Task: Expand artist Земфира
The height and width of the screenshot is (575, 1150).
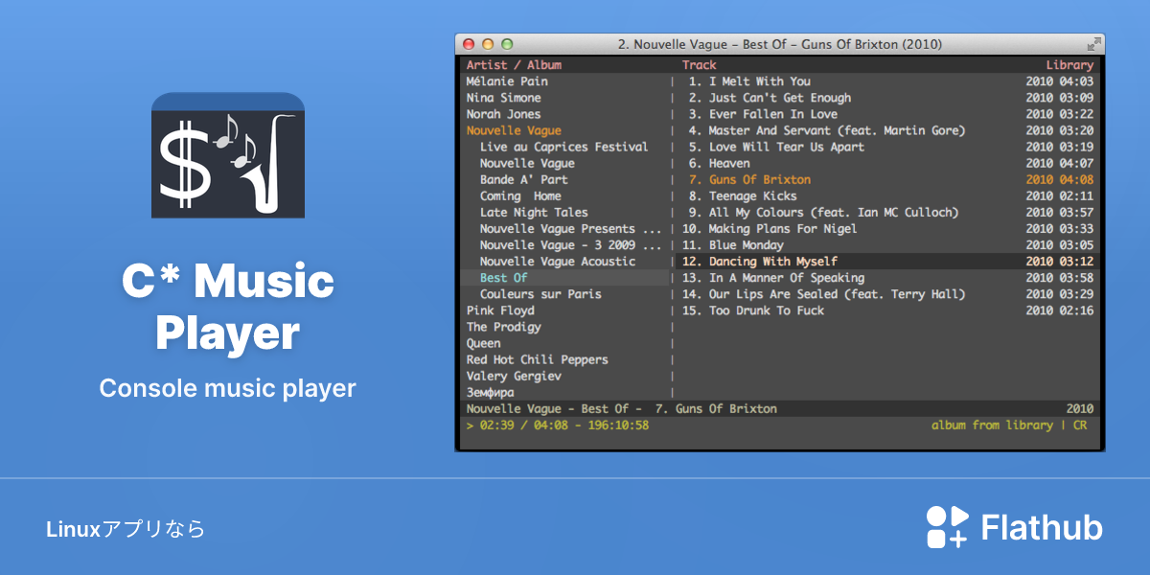Action: 490,391
